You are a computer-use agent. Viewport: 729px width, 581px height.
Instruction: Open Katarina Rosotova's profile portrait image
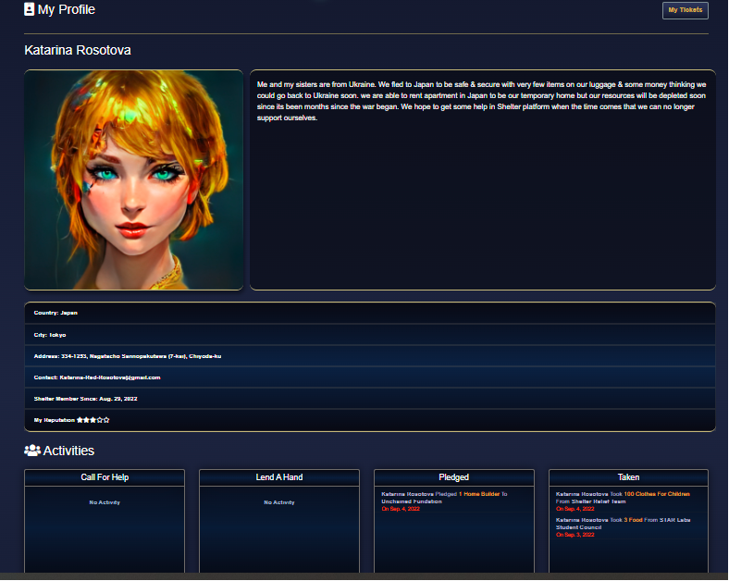tap(133, 179)
